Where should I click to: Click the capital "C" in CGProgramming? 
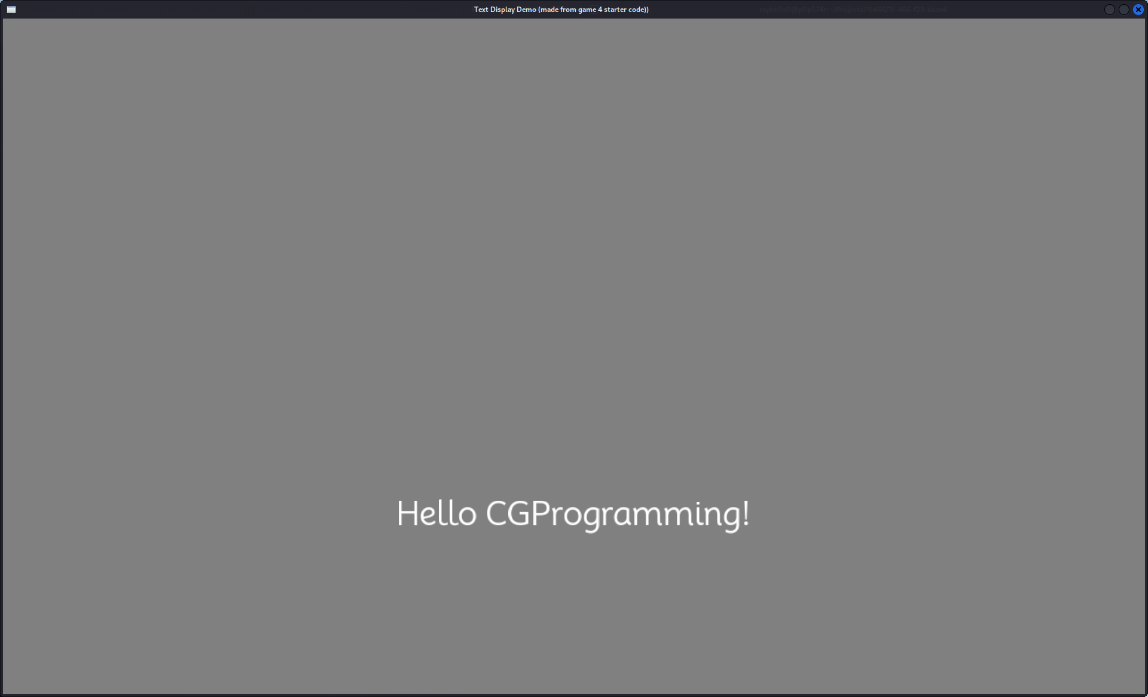(497, 514)
